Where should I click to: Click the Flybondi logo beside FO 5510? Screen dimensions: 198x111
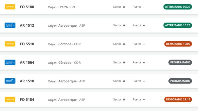point(10,44)
